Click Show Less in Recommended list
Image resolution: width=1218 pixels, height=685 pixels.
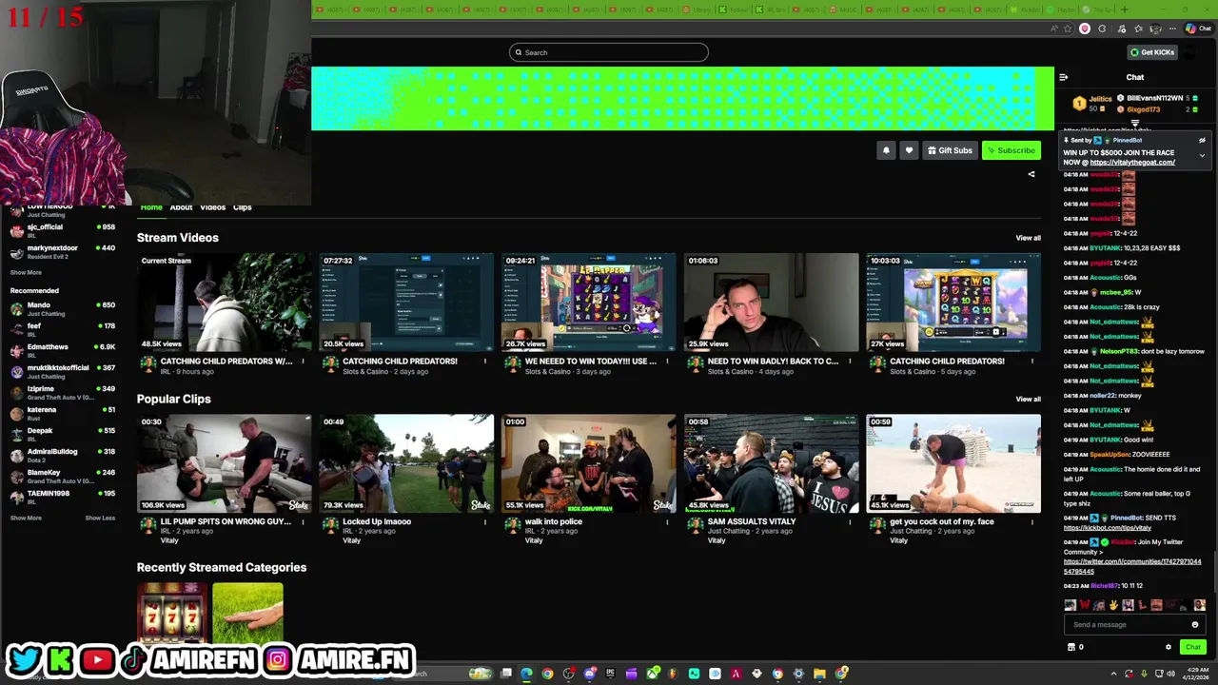click(x=100, y=519)
